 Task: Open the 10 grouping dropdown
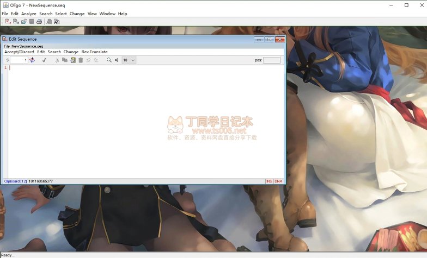coord(129,60)
